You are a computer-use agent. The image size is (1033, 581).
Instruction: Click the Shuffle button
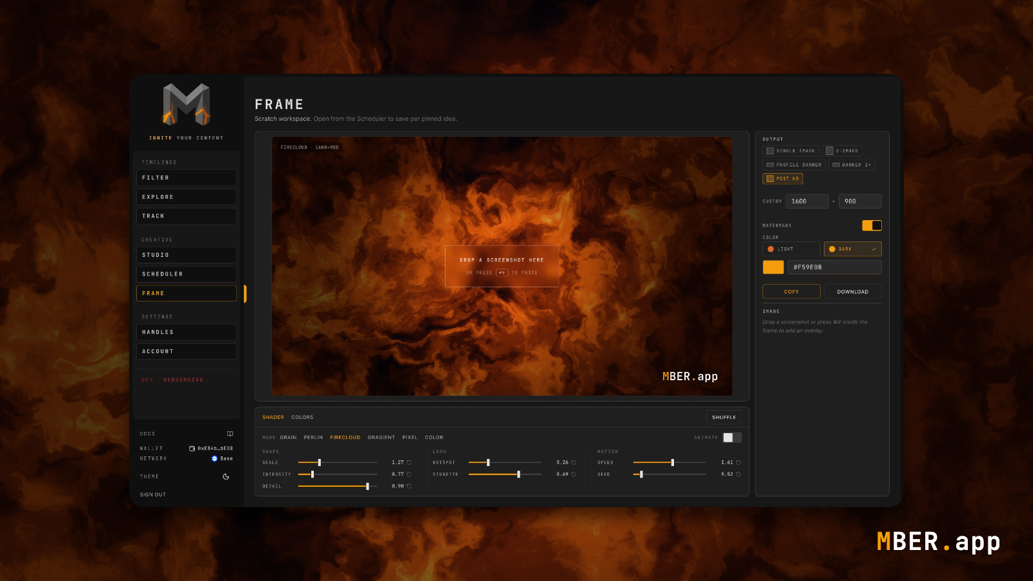coord(724,417)
